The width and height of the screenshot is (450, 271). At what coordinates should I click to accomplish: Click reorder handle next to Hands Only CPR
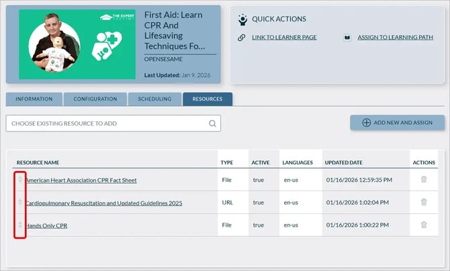pyautogui.click(x=20, y=225)
